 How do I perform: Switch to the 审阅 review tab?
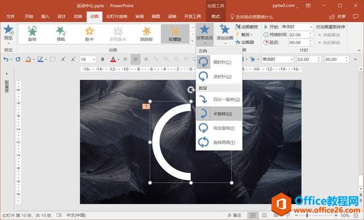139,16
